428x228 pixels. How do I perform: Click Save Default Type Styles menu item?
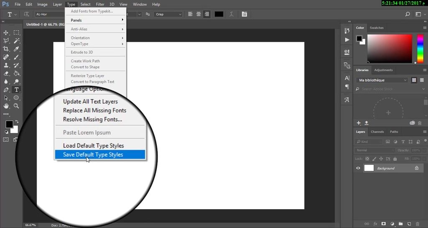coord(100,155)
